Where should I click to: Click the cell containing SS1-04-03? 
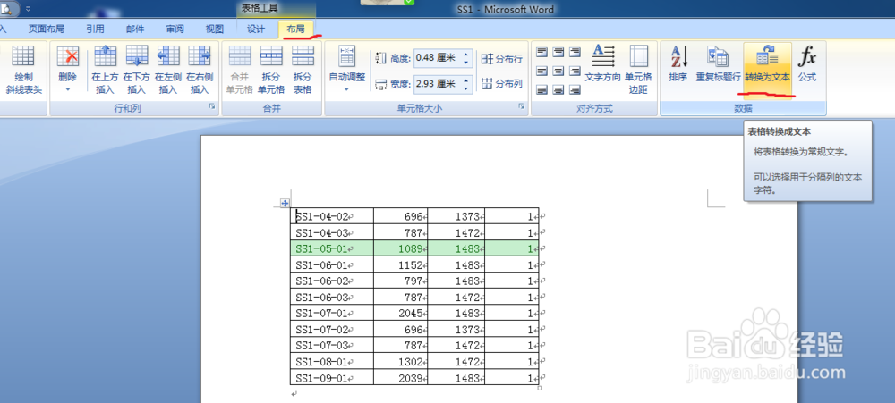332,232
